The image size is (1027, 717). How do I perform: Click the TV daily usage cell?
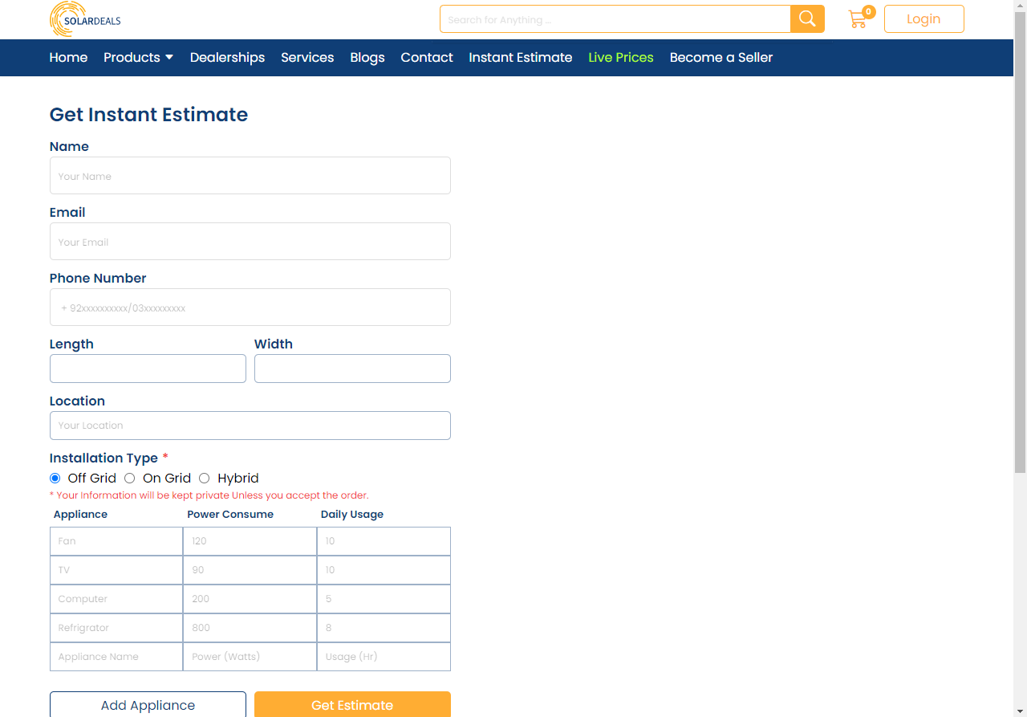point(384,570)
